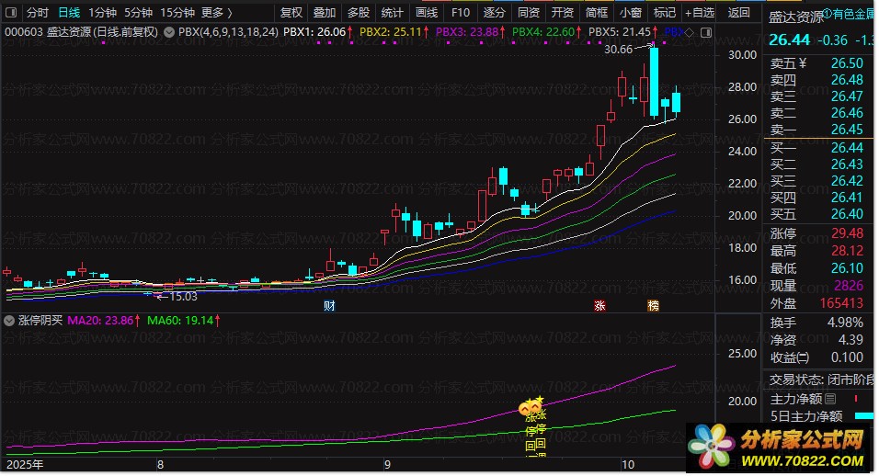Click 交易状态 status row
879x476 pixels.
point(819,380)
